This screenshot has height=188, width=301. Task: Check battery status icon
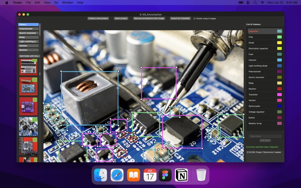(241, 3)
